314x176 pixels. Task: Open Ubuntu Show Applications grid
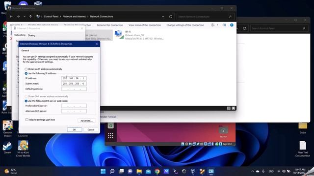coord(110,135)
